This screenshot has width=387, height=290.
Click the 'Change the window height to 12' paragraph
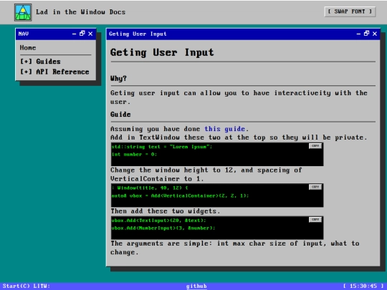(206, 174)
